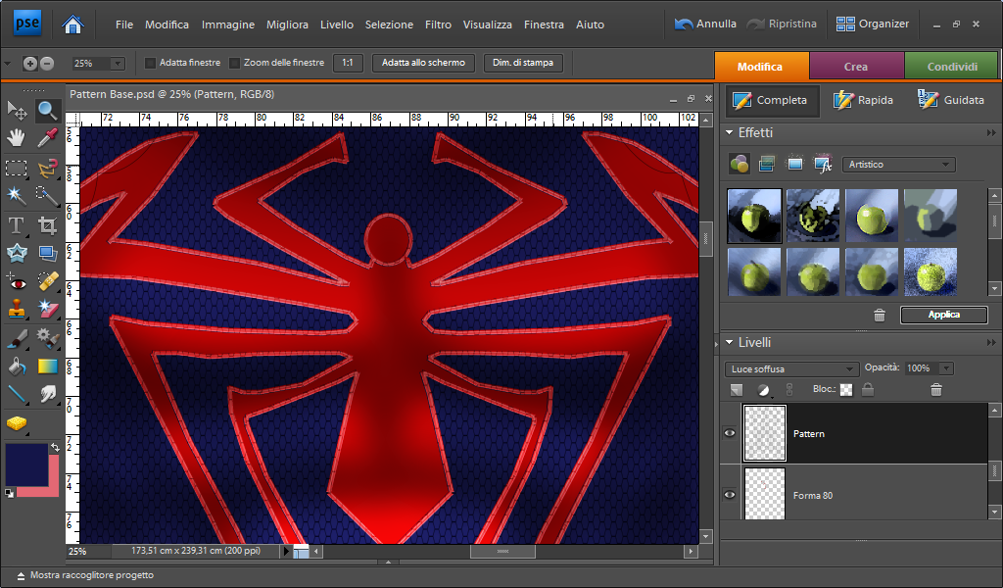Pick the Spot Healing bandage tool
The width and height of the screenshot is (1003, 588).
[x=47, y=281]
